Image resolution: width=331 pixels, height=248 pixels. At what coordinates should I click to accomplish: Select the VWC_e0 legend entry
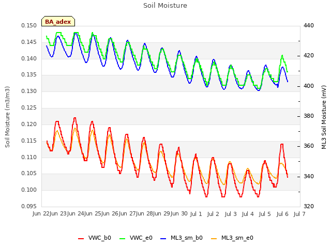pos(136,238)
